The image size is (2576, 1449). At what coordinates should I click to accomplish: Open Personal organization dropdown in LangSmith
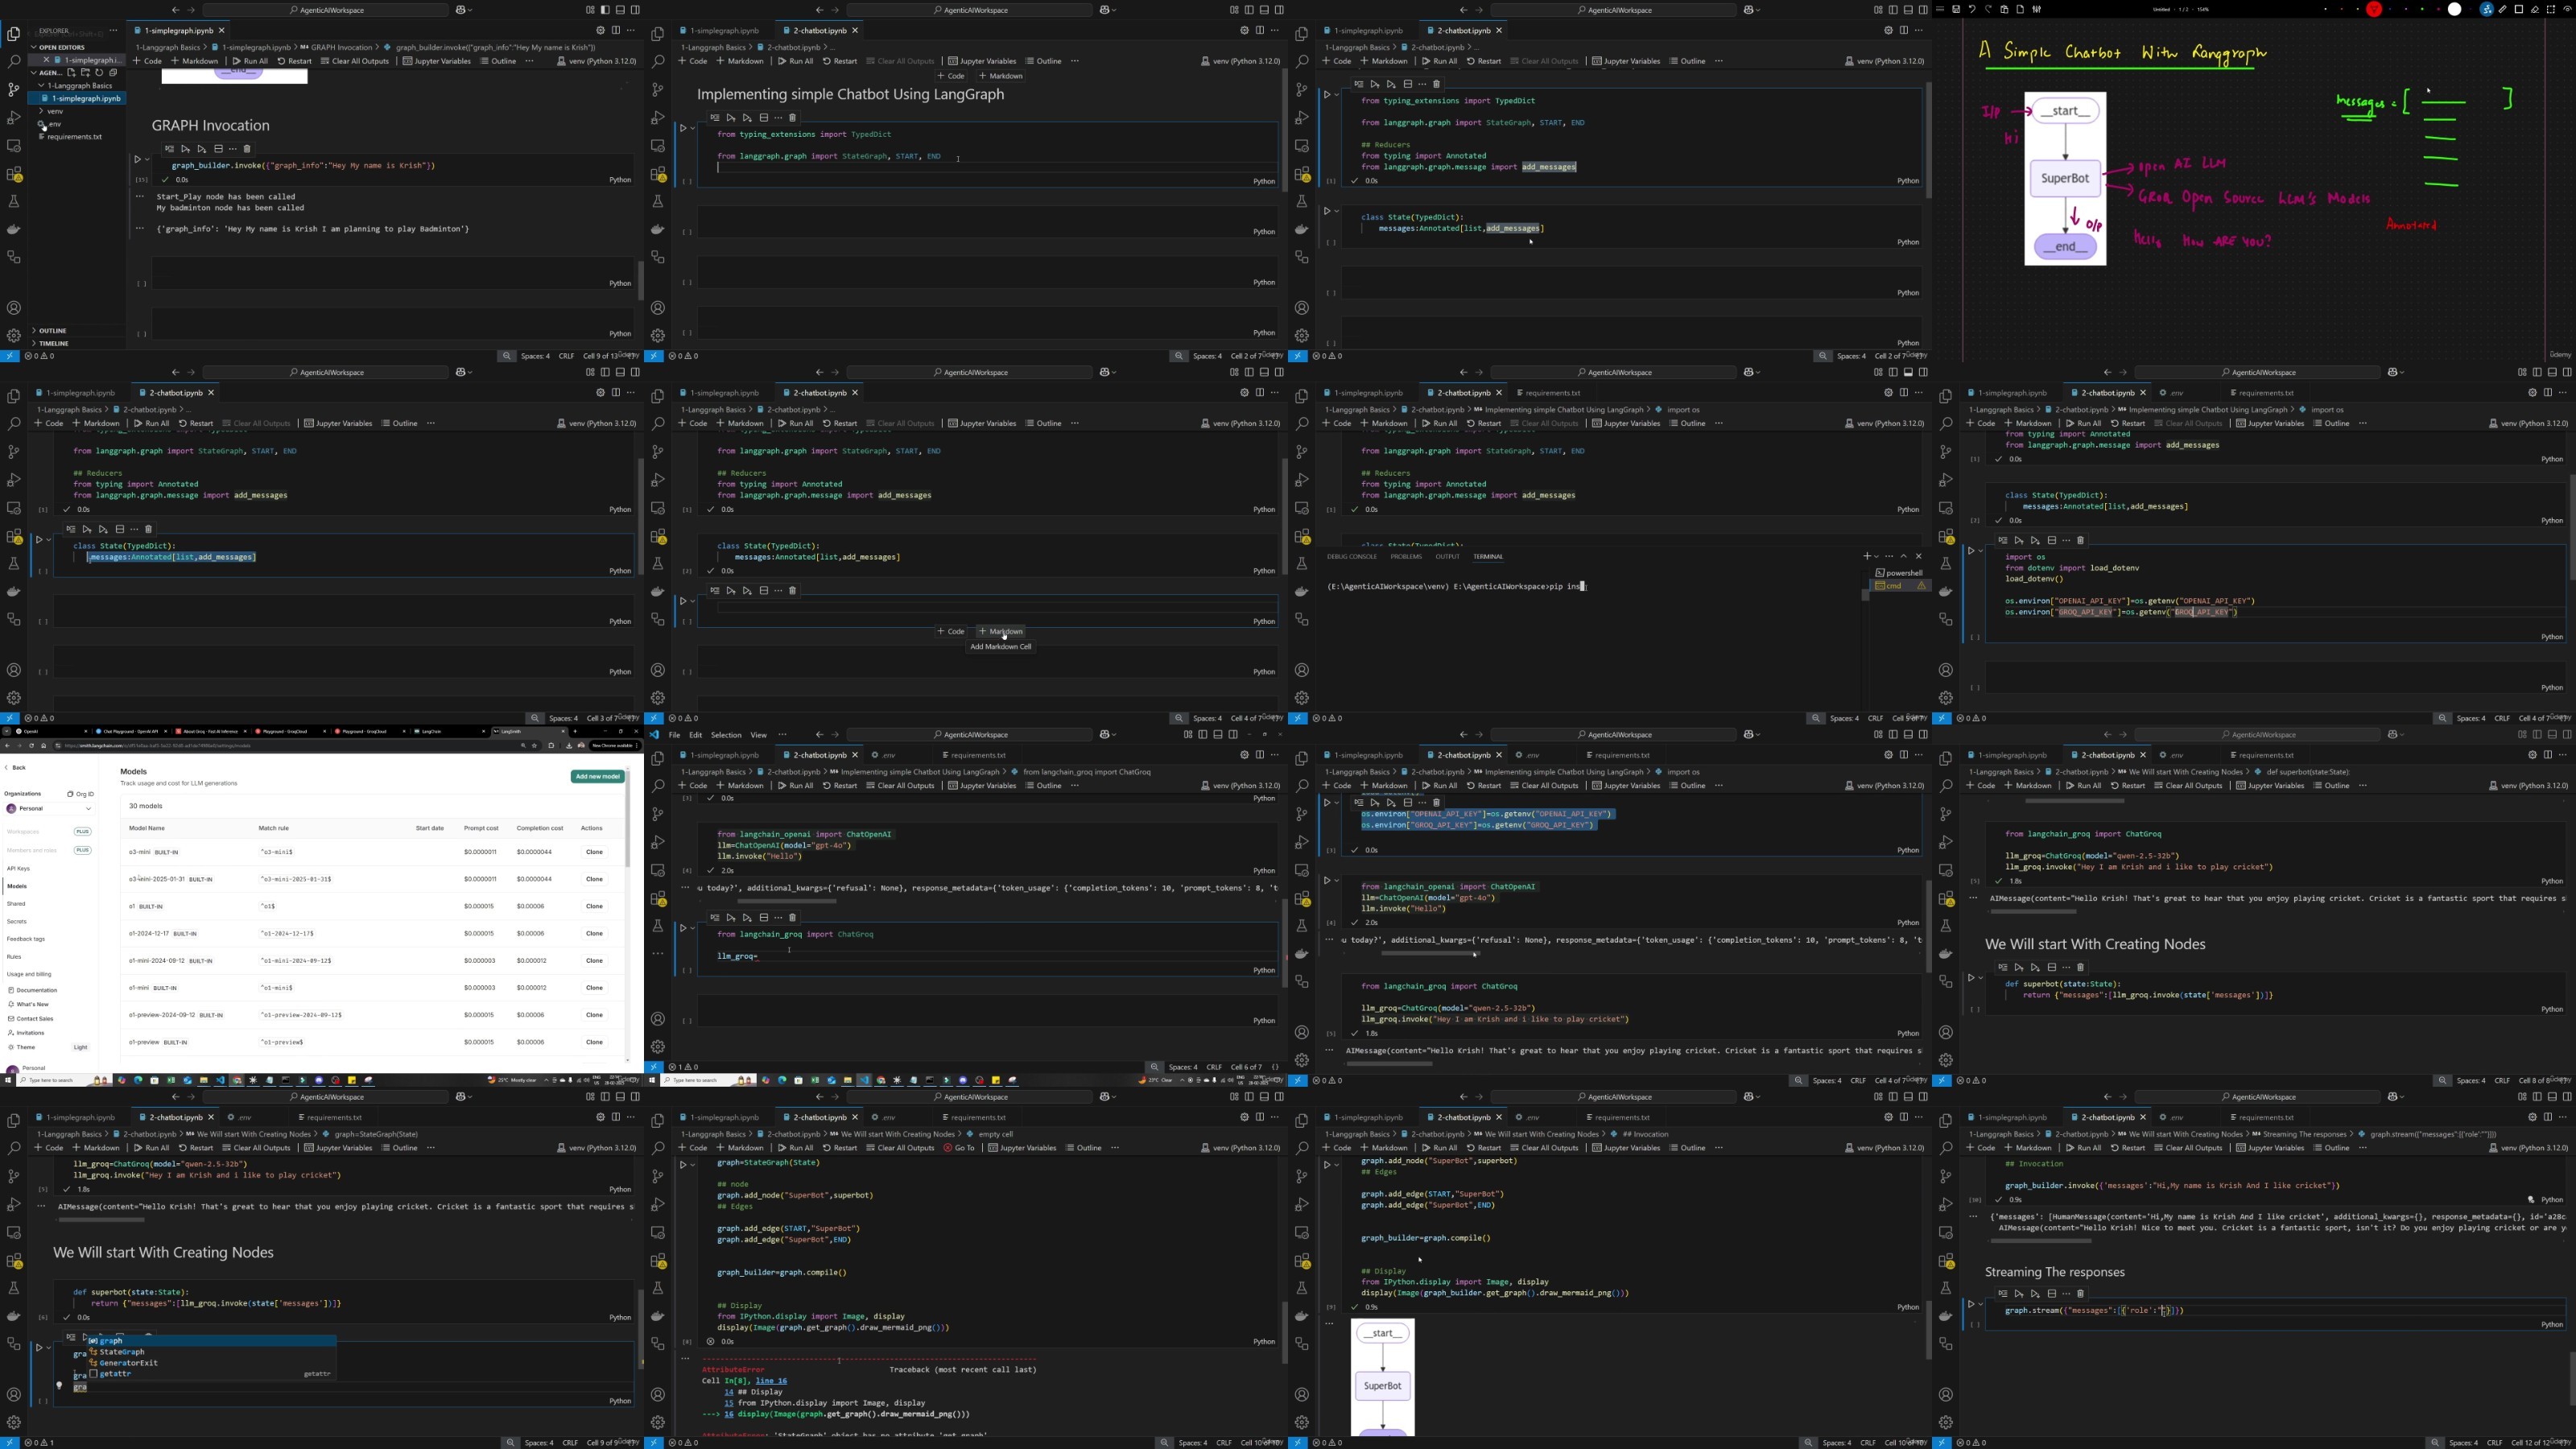tap(49, 808)
